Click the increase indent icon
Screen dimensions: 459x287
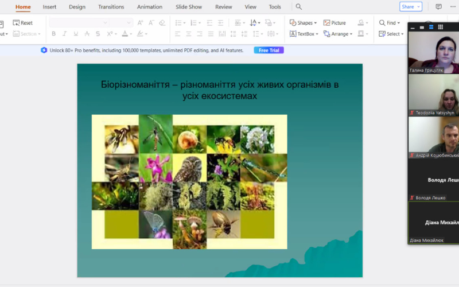pos(221,22)
